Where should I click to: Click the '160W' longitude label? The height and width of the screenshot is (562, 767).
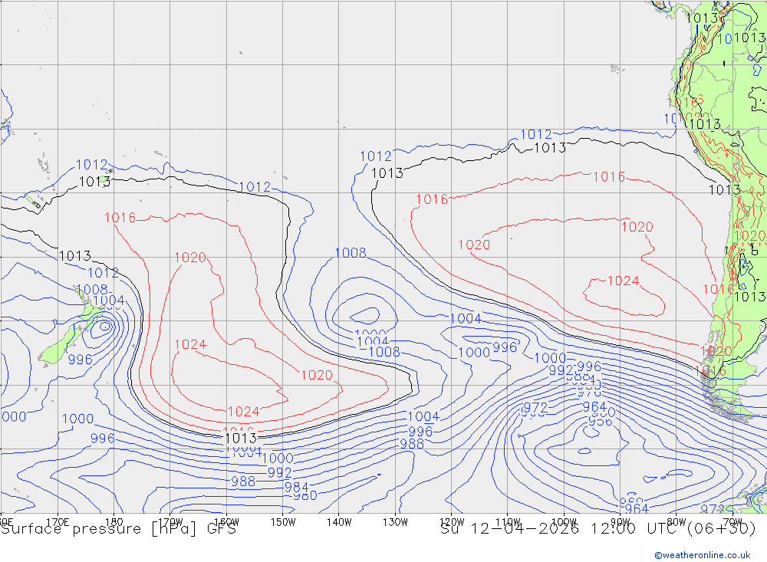(226, 522)
